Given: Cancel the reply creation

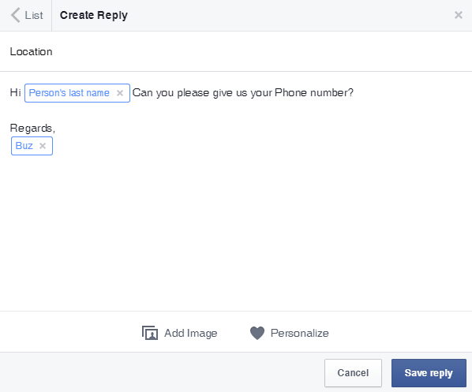Looking at the screenshot, I should 353,373.
